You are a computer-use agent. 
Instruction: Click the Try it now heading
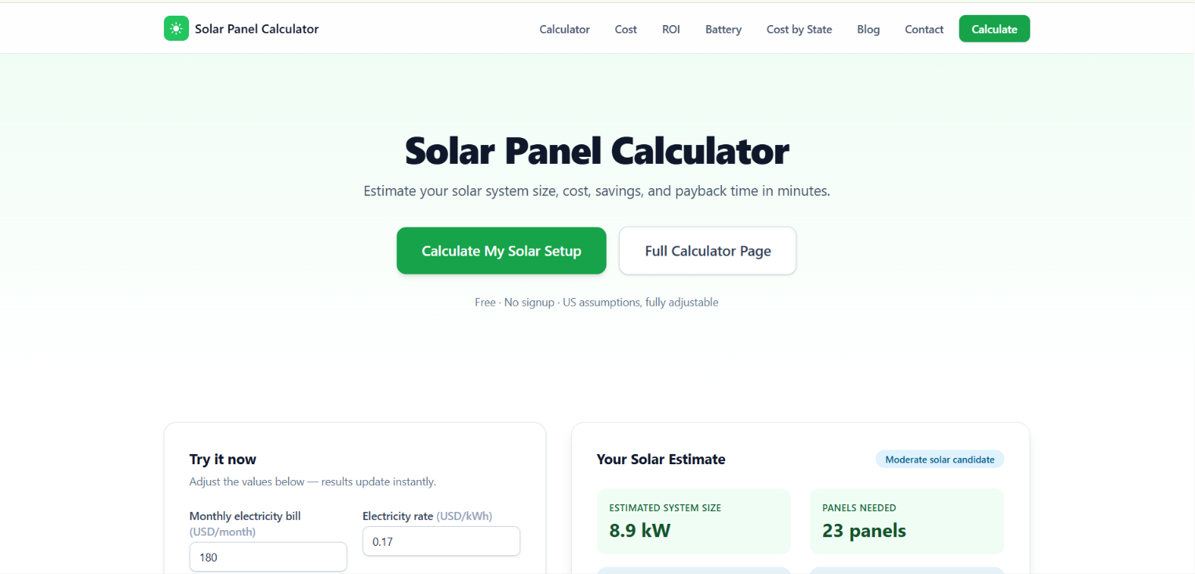(223, 460)
